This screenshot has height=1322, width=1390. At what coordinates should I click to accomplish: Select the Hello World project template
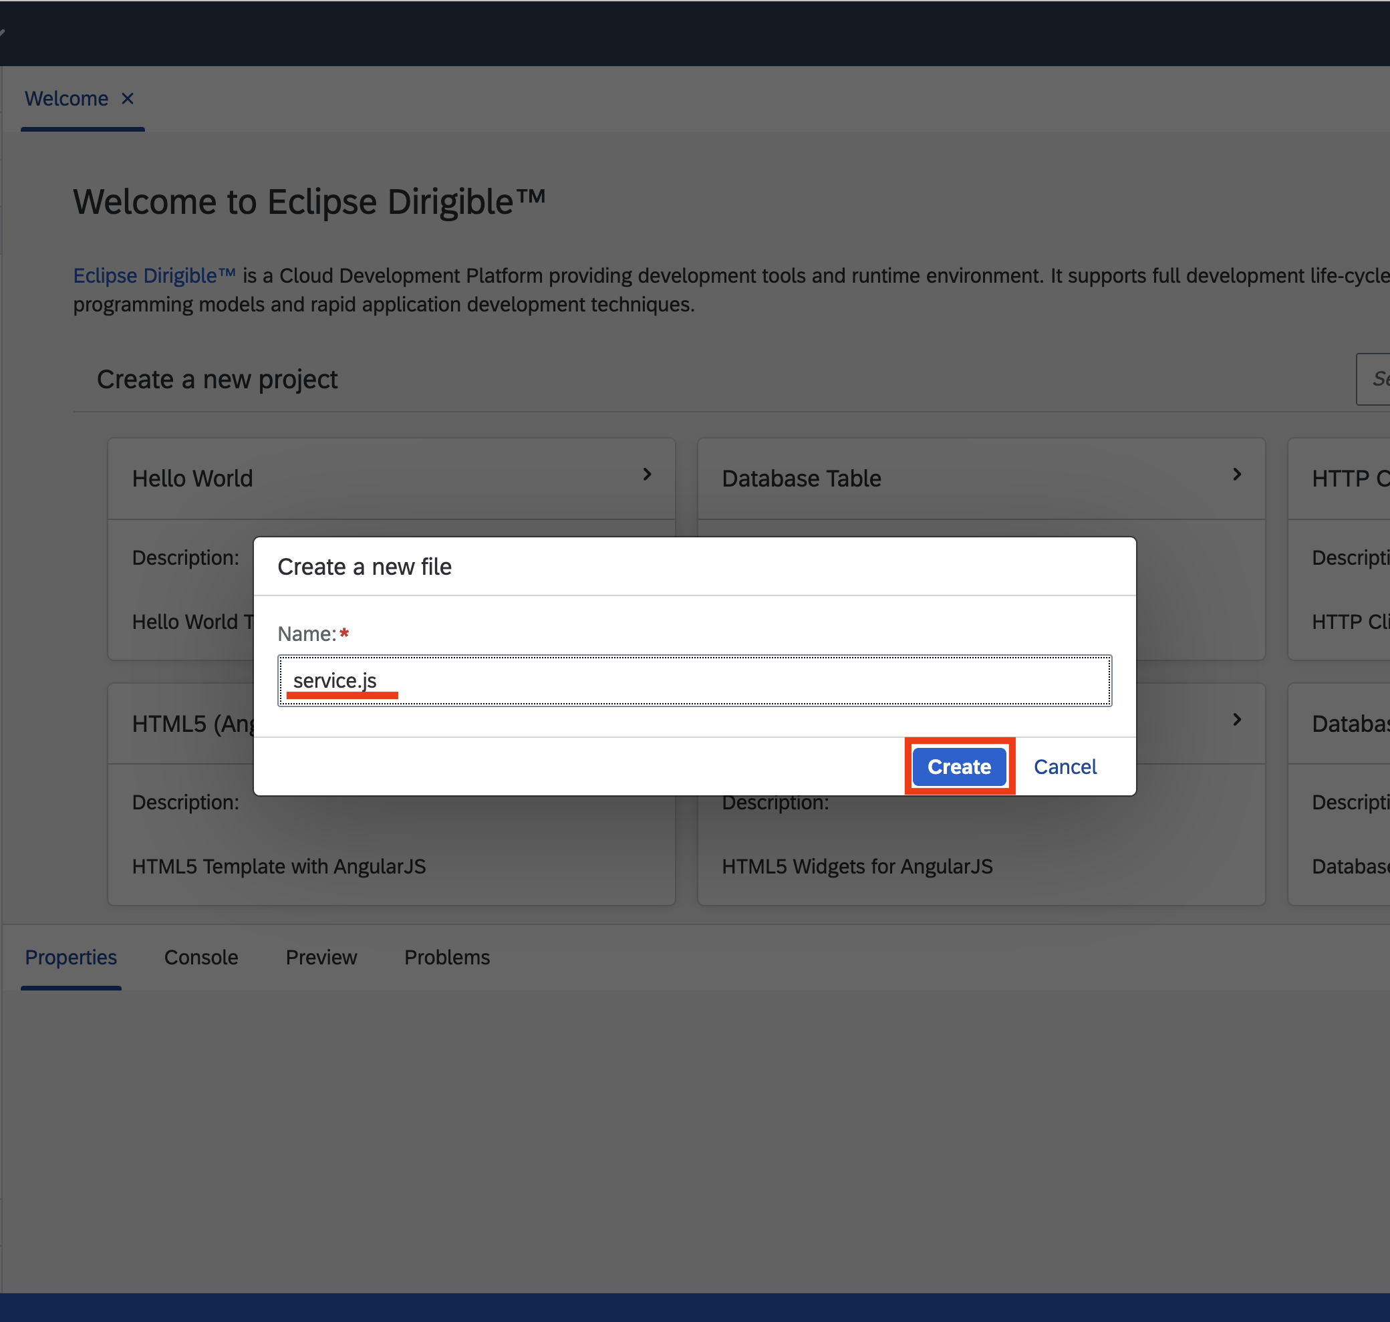[193, 478]
